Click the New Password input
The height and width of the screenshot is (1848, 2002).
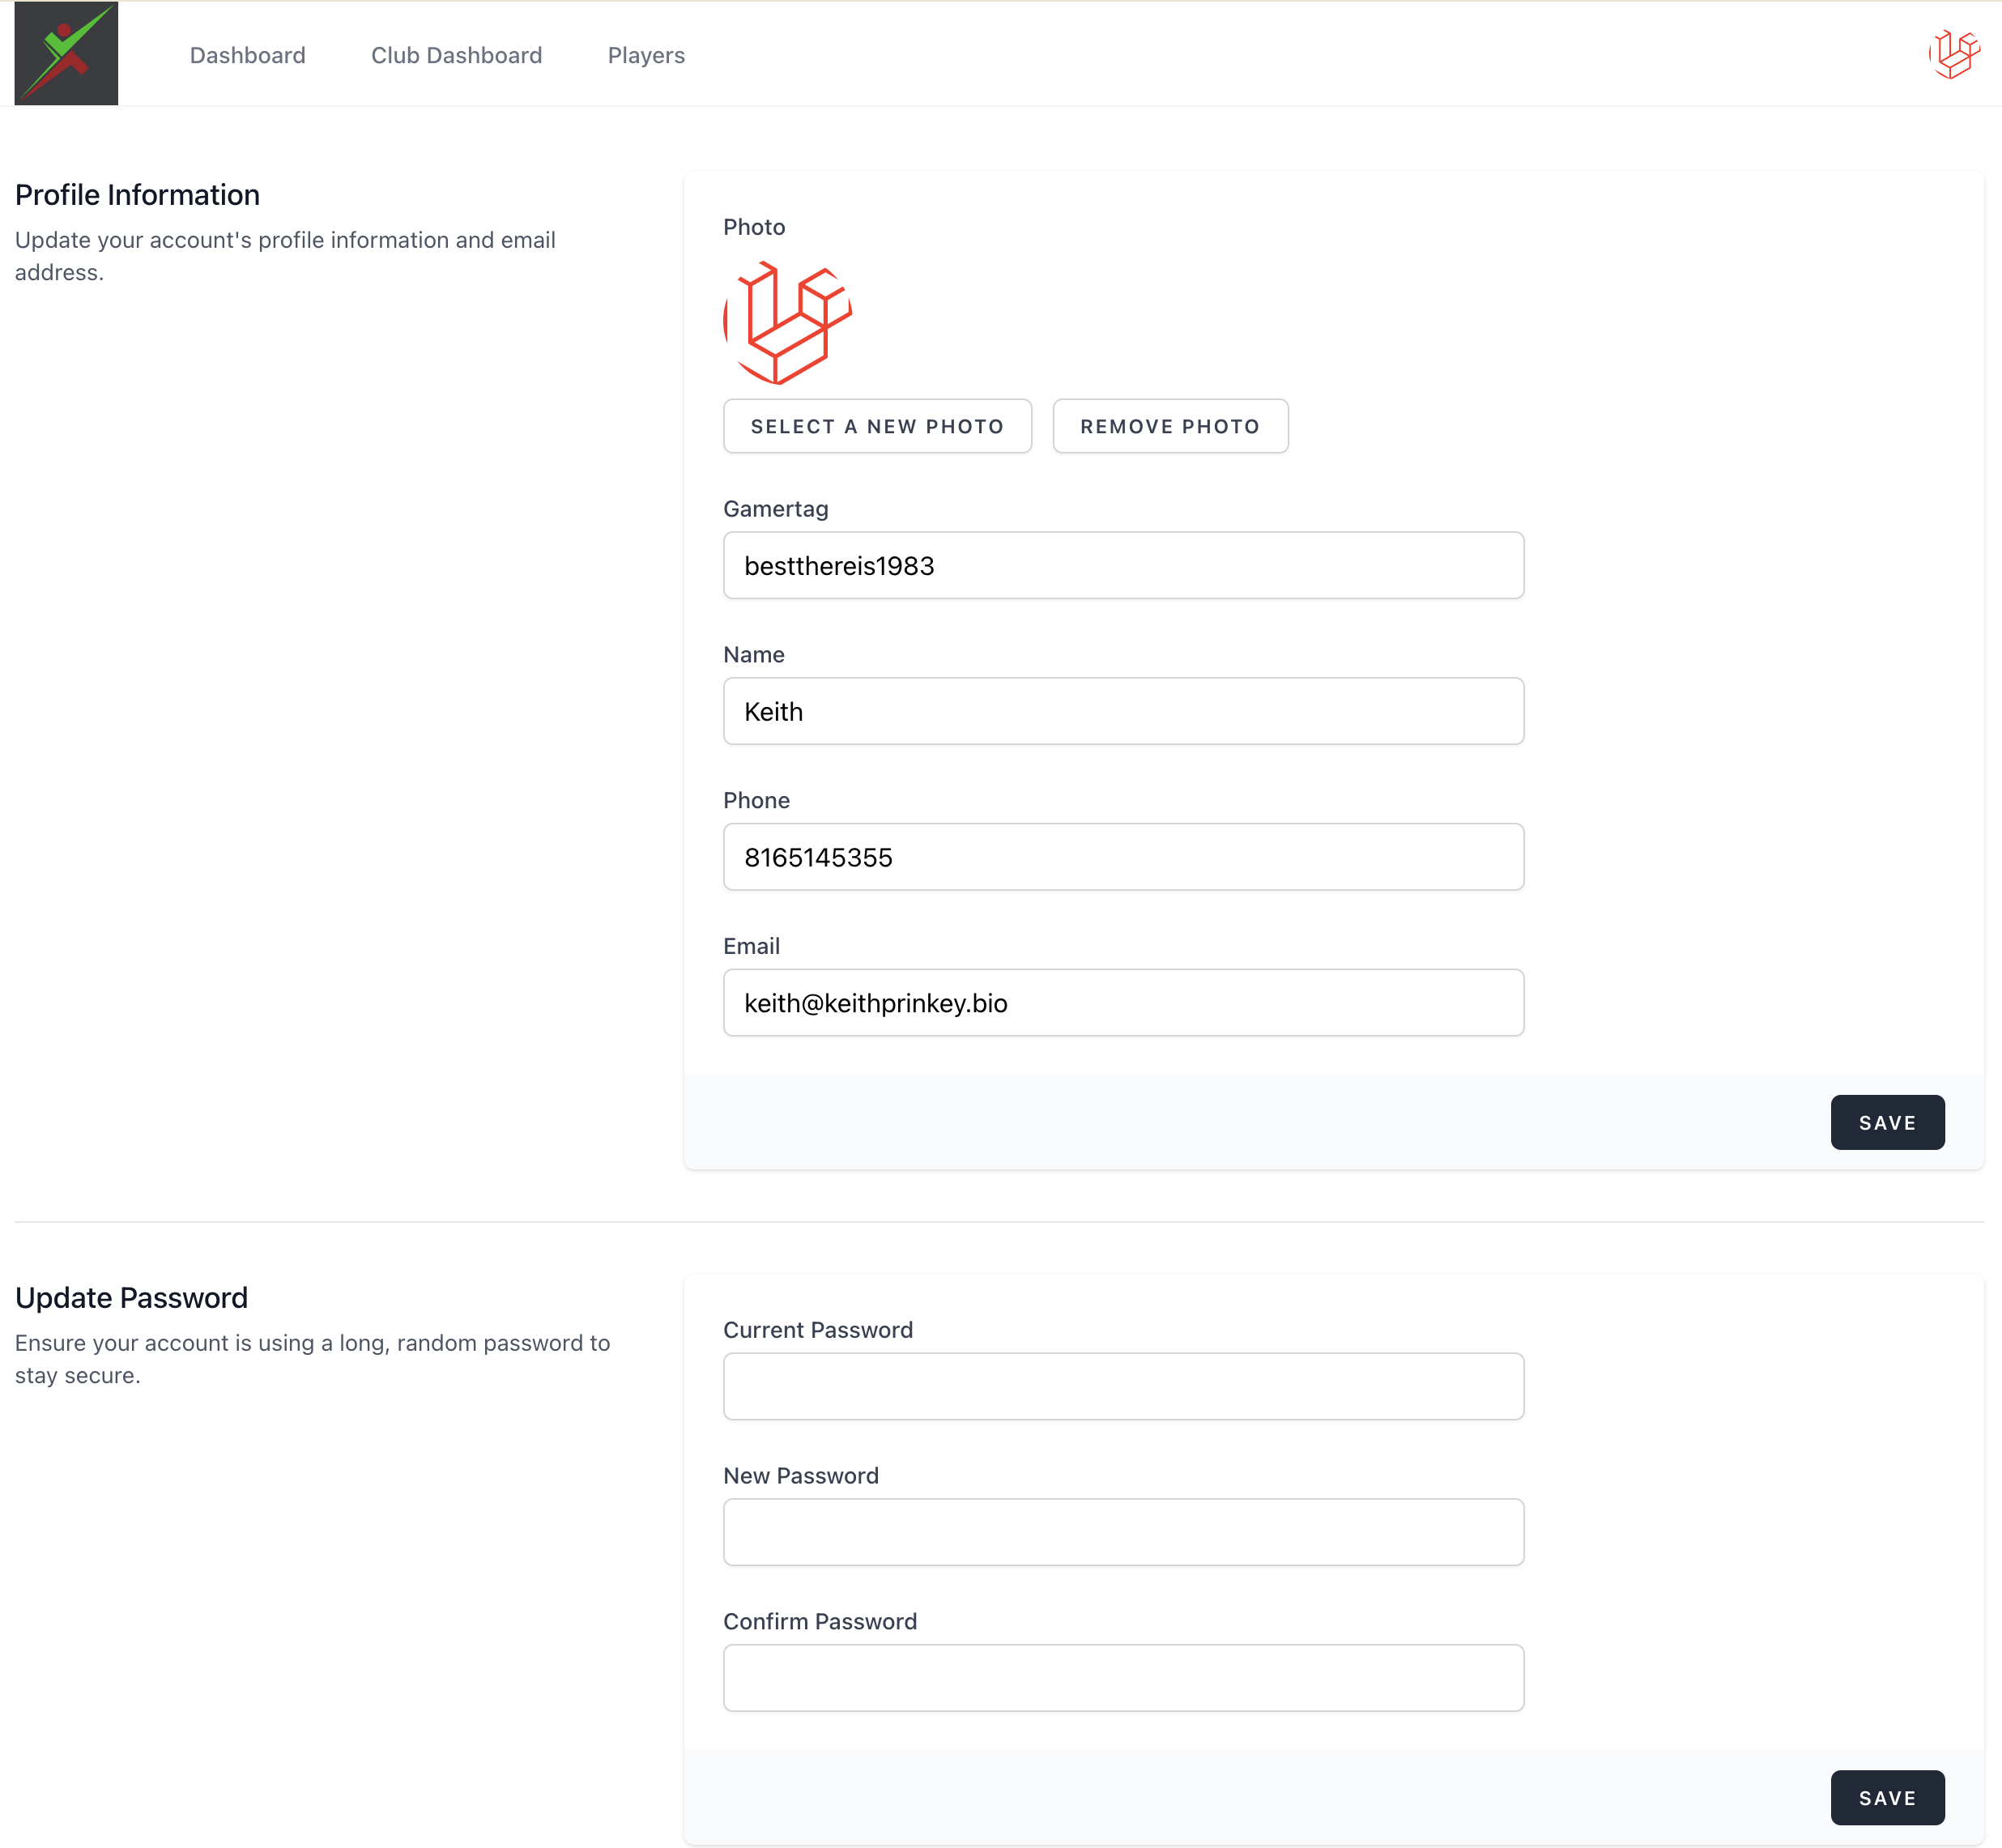[x=1122, y=1532]
